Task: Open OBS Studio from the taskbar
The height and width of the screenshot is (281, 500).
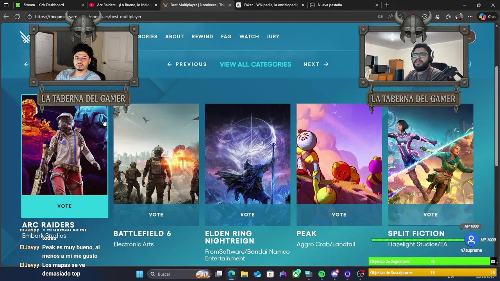Action: [x=361, y=274]
